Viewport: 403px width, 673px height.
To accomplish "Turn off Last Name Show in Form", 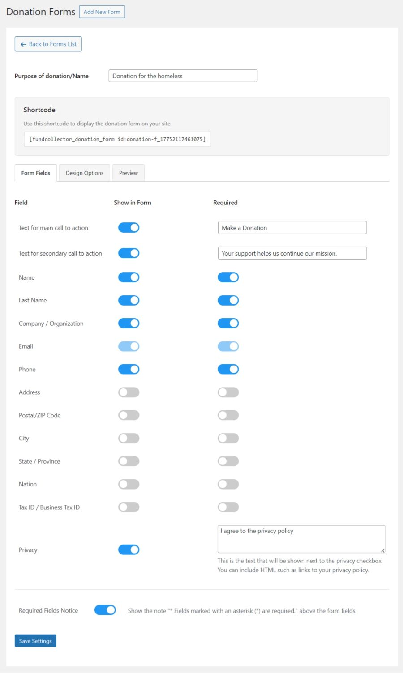I will coord(129,300).
